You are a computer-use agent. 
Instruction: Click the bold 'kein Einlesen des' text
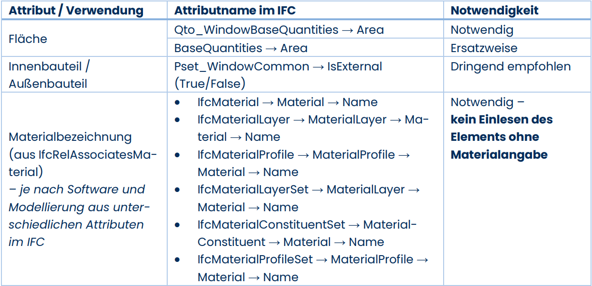(502, 120)
